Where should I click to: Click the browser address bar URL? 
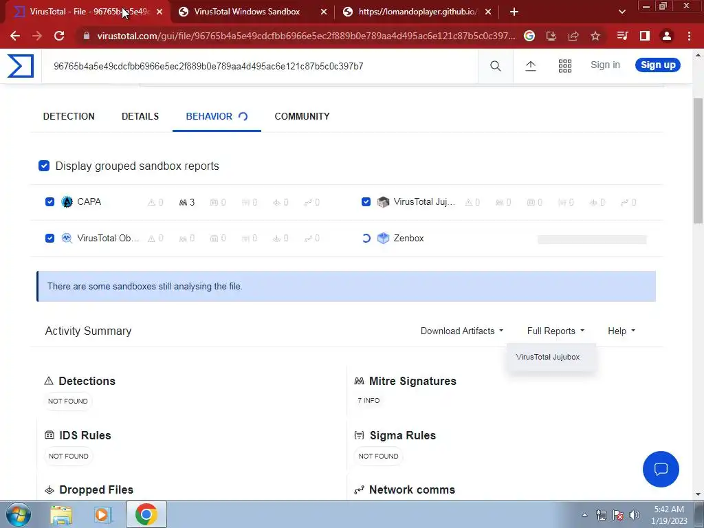tap(306, 36)
